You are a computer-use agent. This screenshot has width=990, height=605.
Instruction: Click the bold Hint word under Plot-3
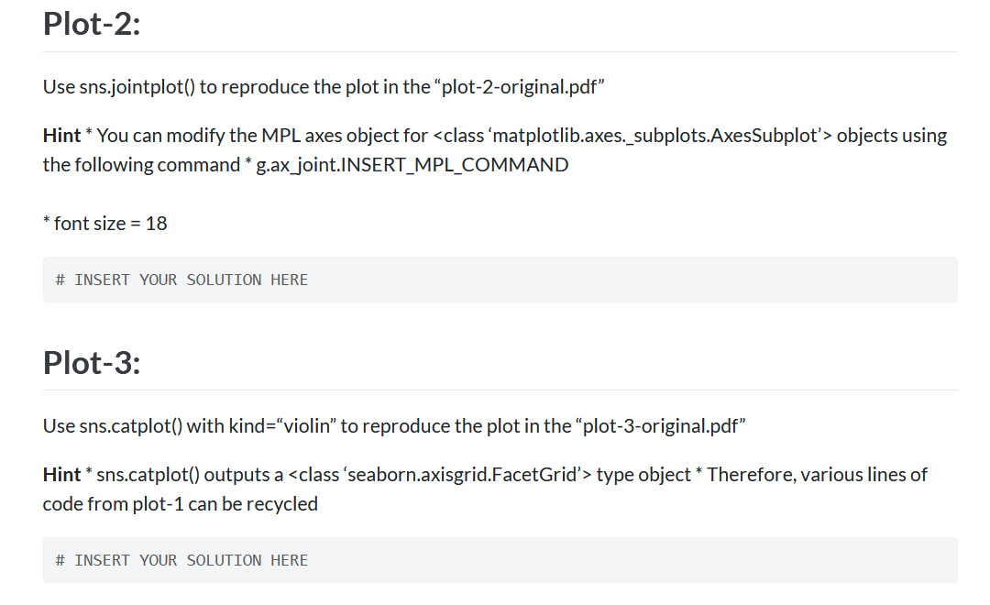(x=62, y=474)
